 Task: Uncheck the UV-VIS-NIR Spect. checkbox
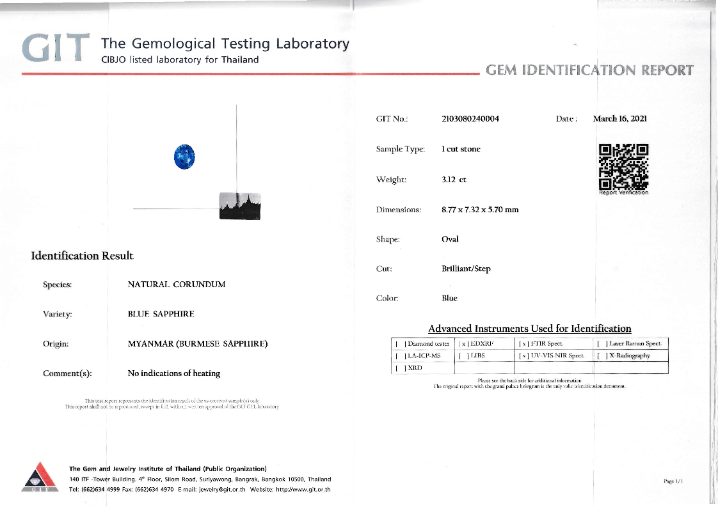(523, 356)
